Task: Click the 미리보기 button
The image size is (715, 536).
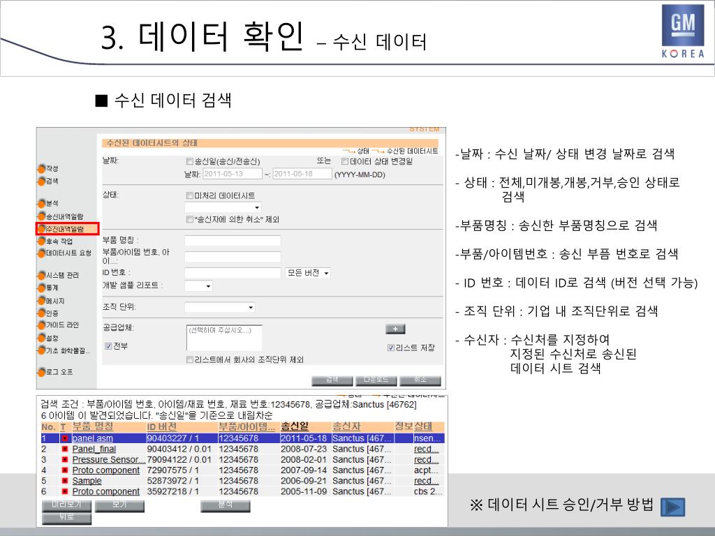Action: point(66,505)
